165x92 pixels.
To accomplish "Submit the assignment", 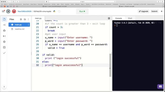I will pyautogui.click(x=154, y=11).
